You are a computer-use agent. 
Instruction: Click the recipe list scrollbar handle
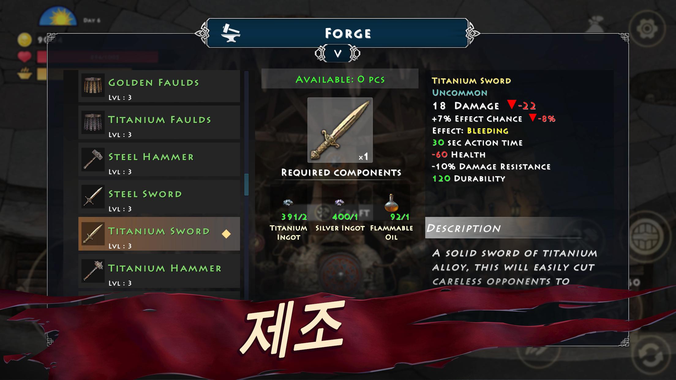[246, 184]
